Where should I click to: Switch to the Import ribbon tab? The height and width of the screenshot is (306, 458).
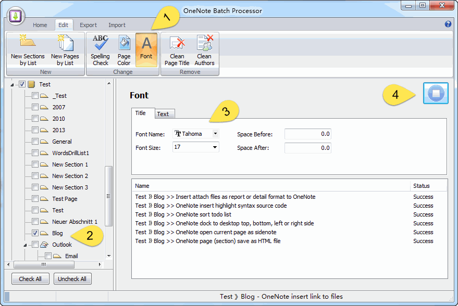117,25
